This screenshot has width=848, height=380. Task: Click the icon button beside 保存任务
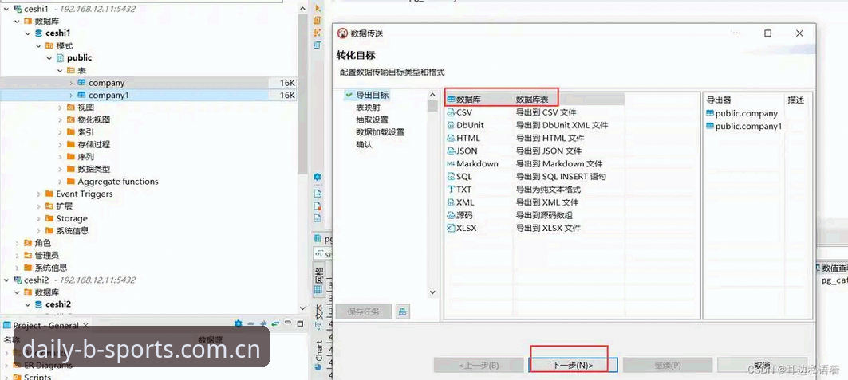tap(402, 311)
